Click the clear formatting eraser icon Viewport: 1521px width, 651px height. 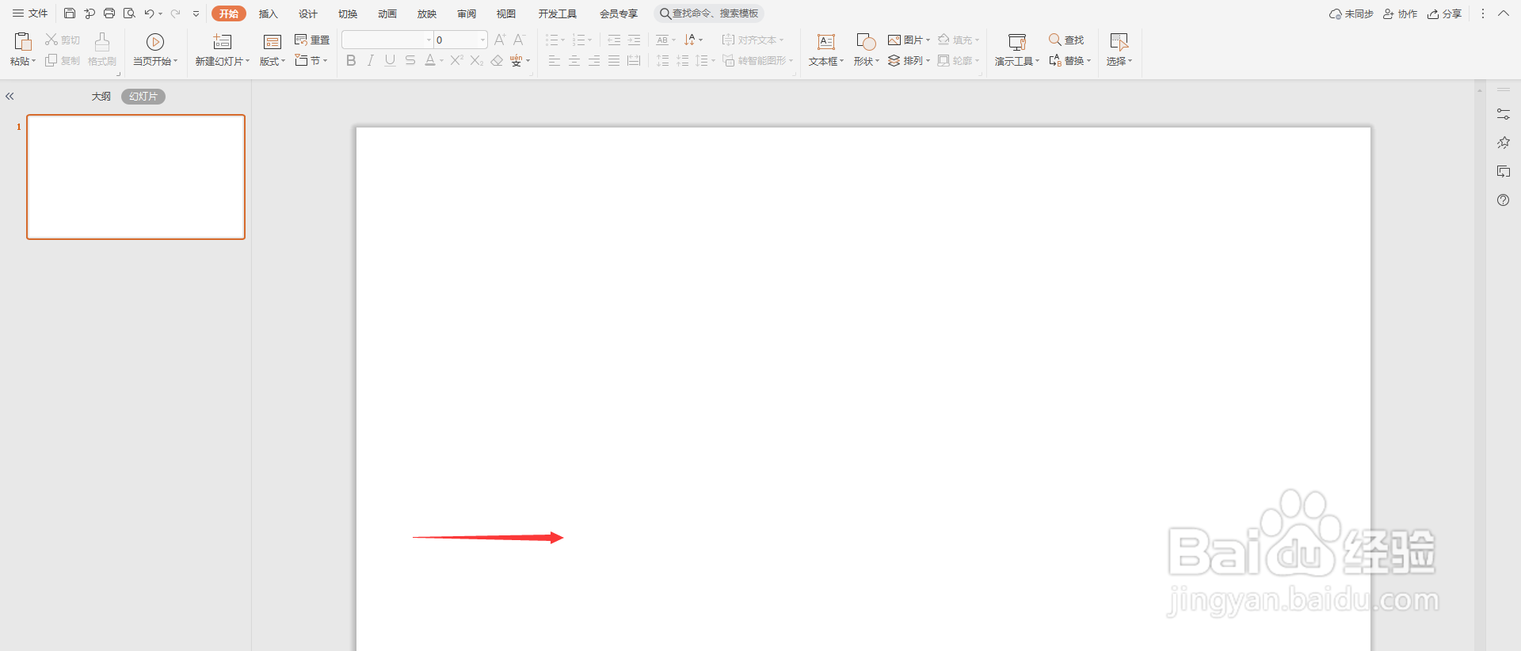coord(497,60)
